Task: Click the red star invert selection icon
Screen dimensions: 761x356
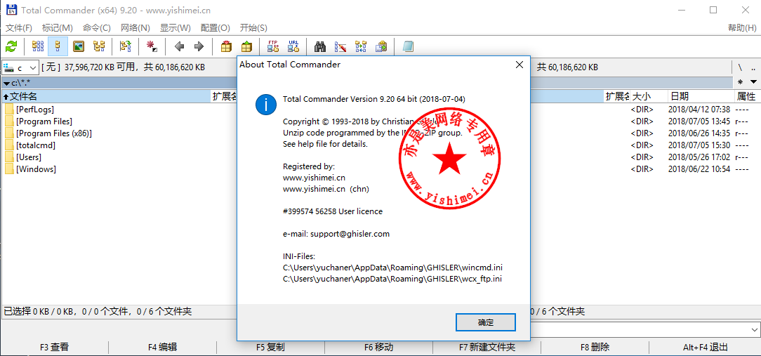Action: [152, 46]
